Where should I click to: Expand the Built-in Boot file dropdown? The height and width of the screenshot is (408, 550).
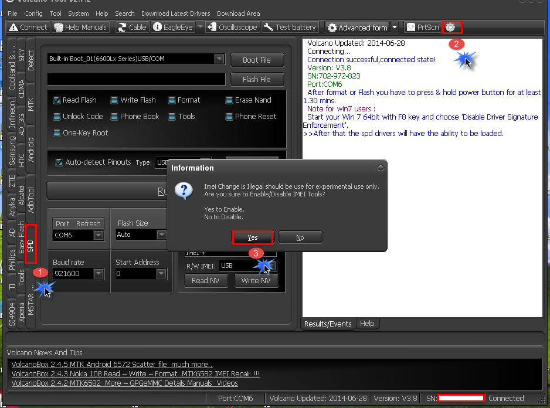coord(219,59)
